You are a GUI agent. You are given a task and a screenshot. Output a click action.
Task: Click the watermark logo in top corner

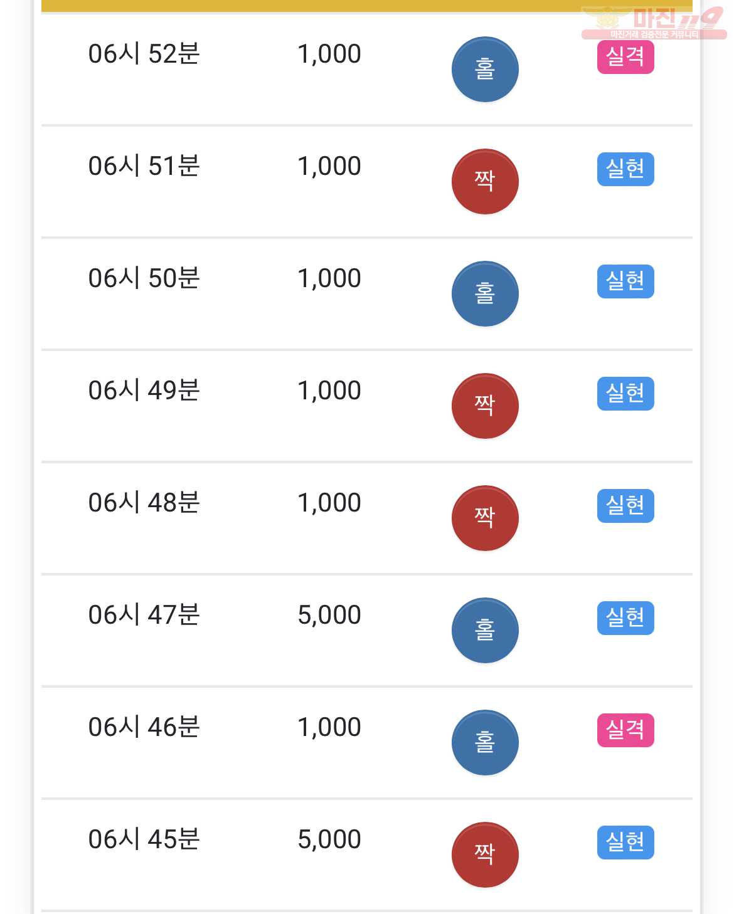pos(653,23)
